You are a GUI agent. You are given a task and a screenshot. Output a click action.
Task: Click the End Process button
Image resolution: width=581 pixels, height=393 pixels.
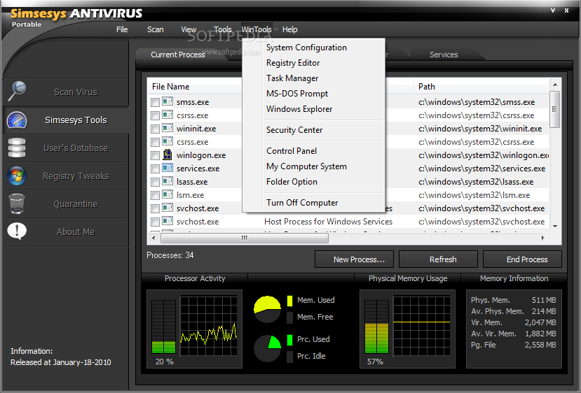[522, 259]
